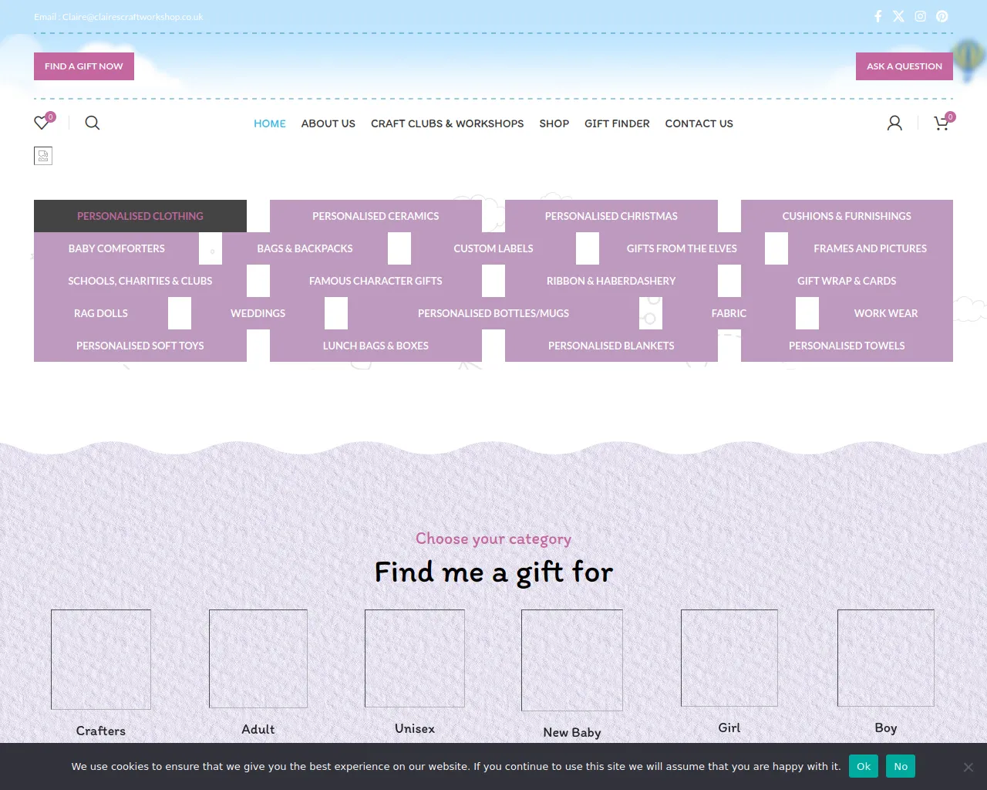Select the Personalised Christmas category
987x790 pixels.
[611, 216]
